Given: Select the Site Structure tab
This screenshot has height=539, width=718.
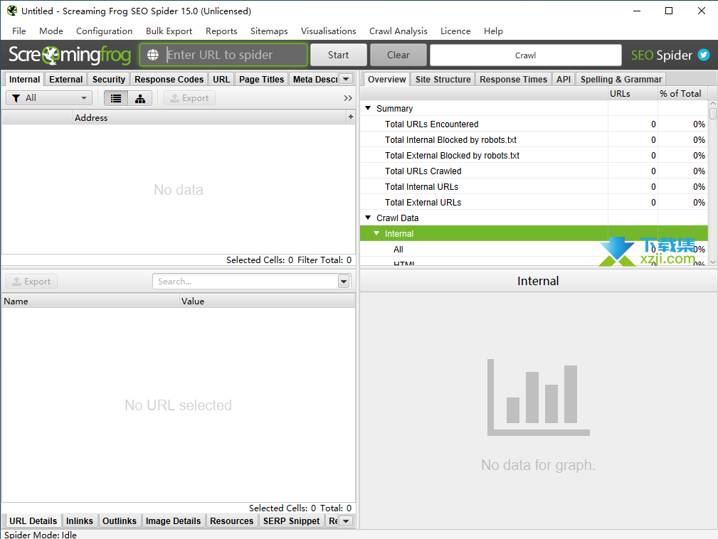Looking at the screenshot, I should tap(443, 79).
